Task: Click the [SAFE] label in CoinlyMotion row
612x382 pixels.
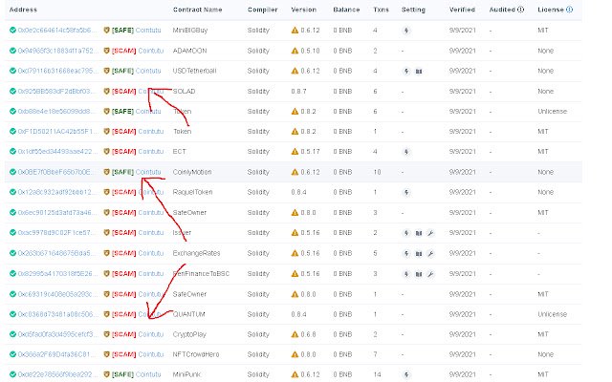Action: coord(122,172)
